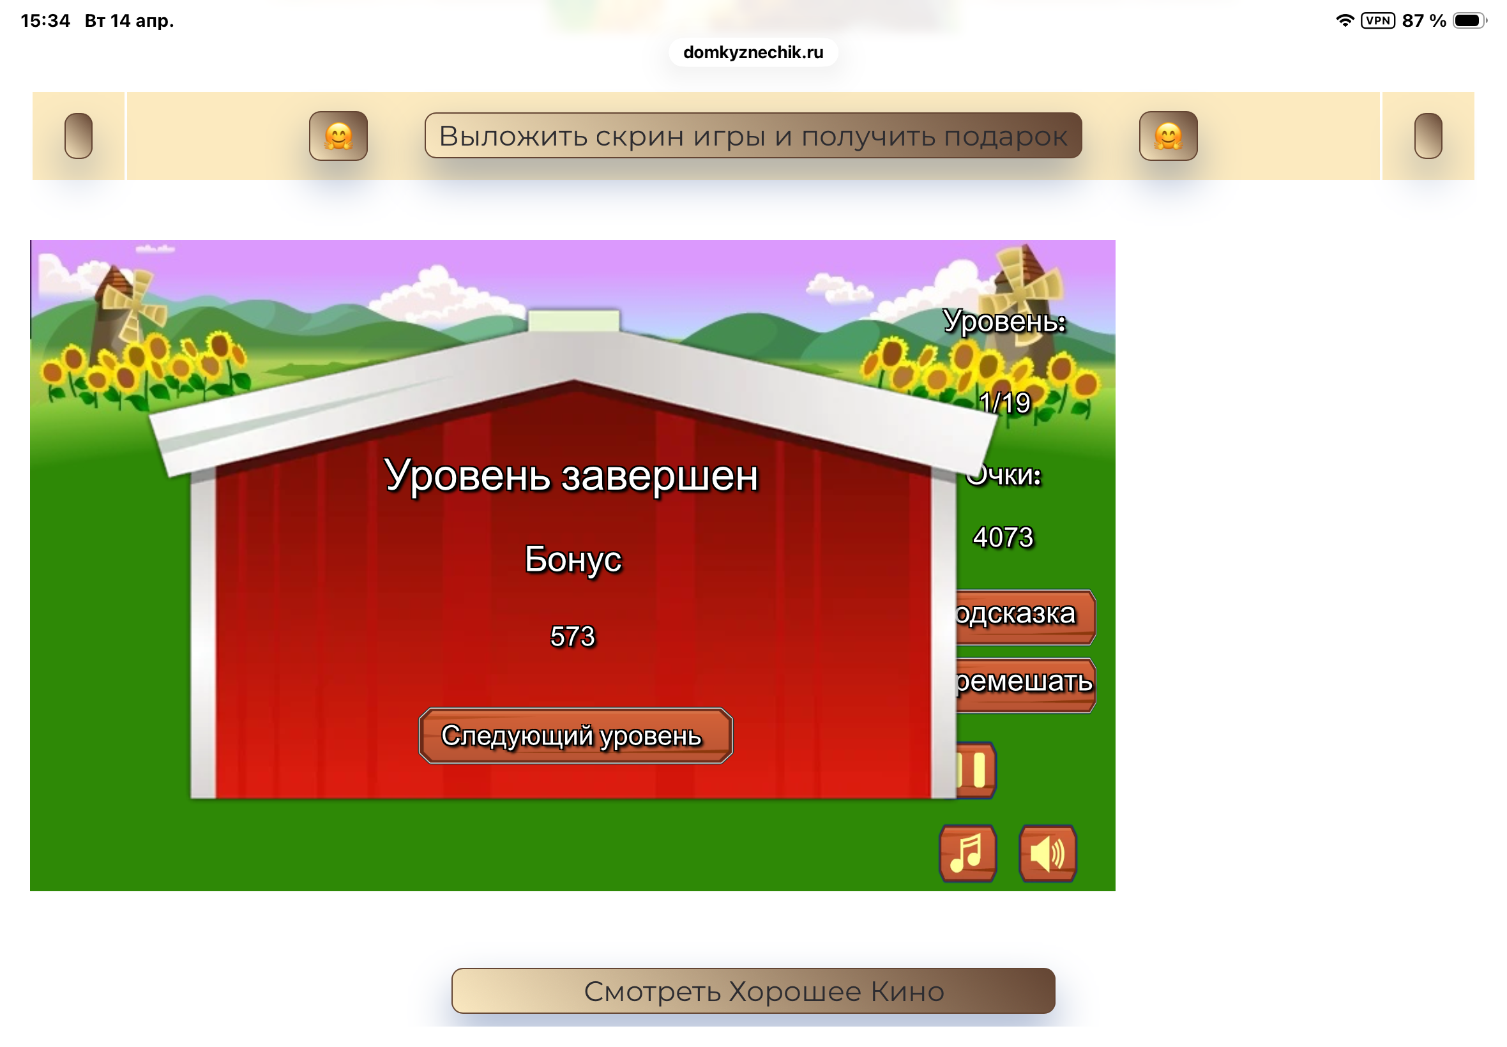
Task: Tap the VPN status indicator
Action: pyautogui.click(x=1377, y=20)
